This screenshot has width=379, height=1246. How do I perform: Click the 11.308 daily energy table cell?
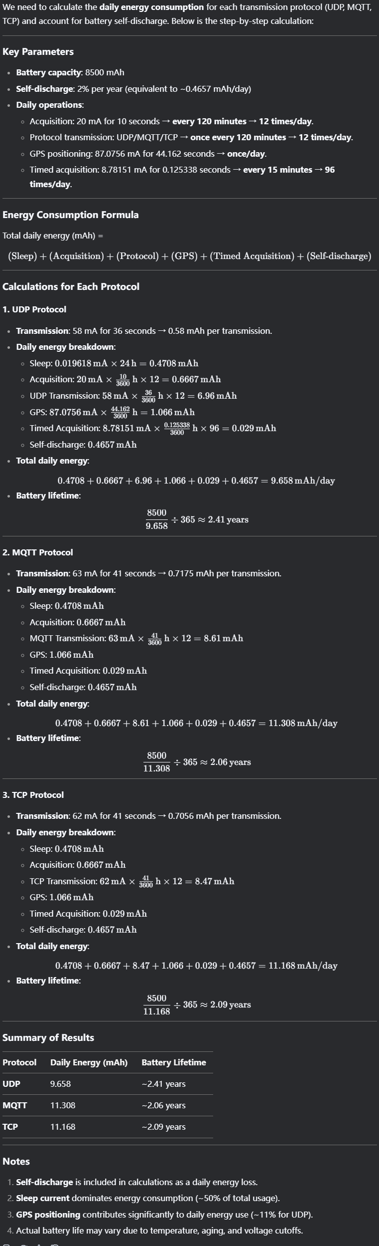(63, 1105)
